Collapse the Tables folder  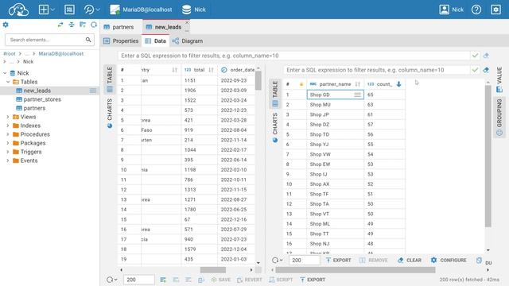(8, 82)
